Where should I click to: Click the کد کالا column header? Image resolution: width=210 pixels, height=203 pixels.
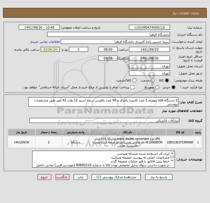click(x=180, y=132)
